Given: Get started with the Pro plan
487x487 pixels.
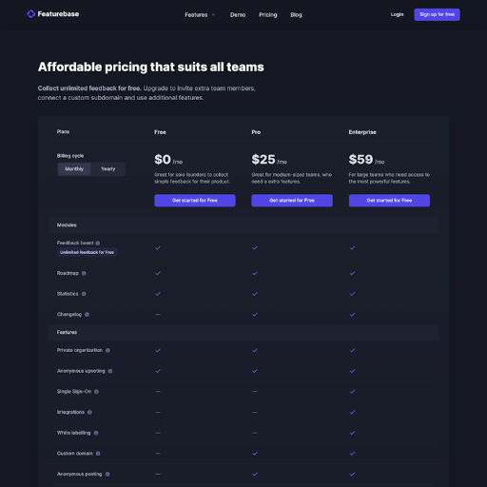Looking at the screenshot, I should click(292, 201).
